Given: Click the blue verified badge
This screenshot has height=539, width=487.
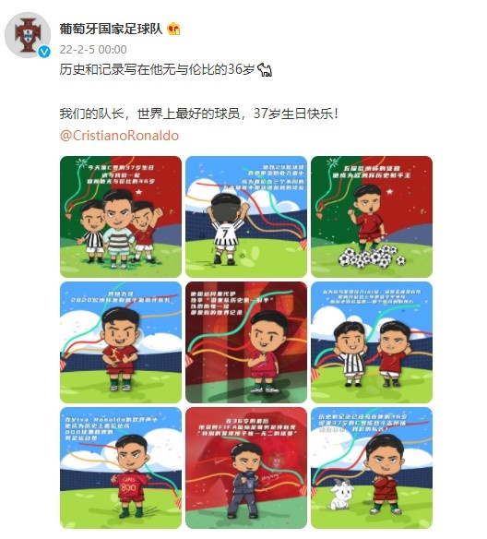Looking at the screenshot, I should tap(44, 52).
